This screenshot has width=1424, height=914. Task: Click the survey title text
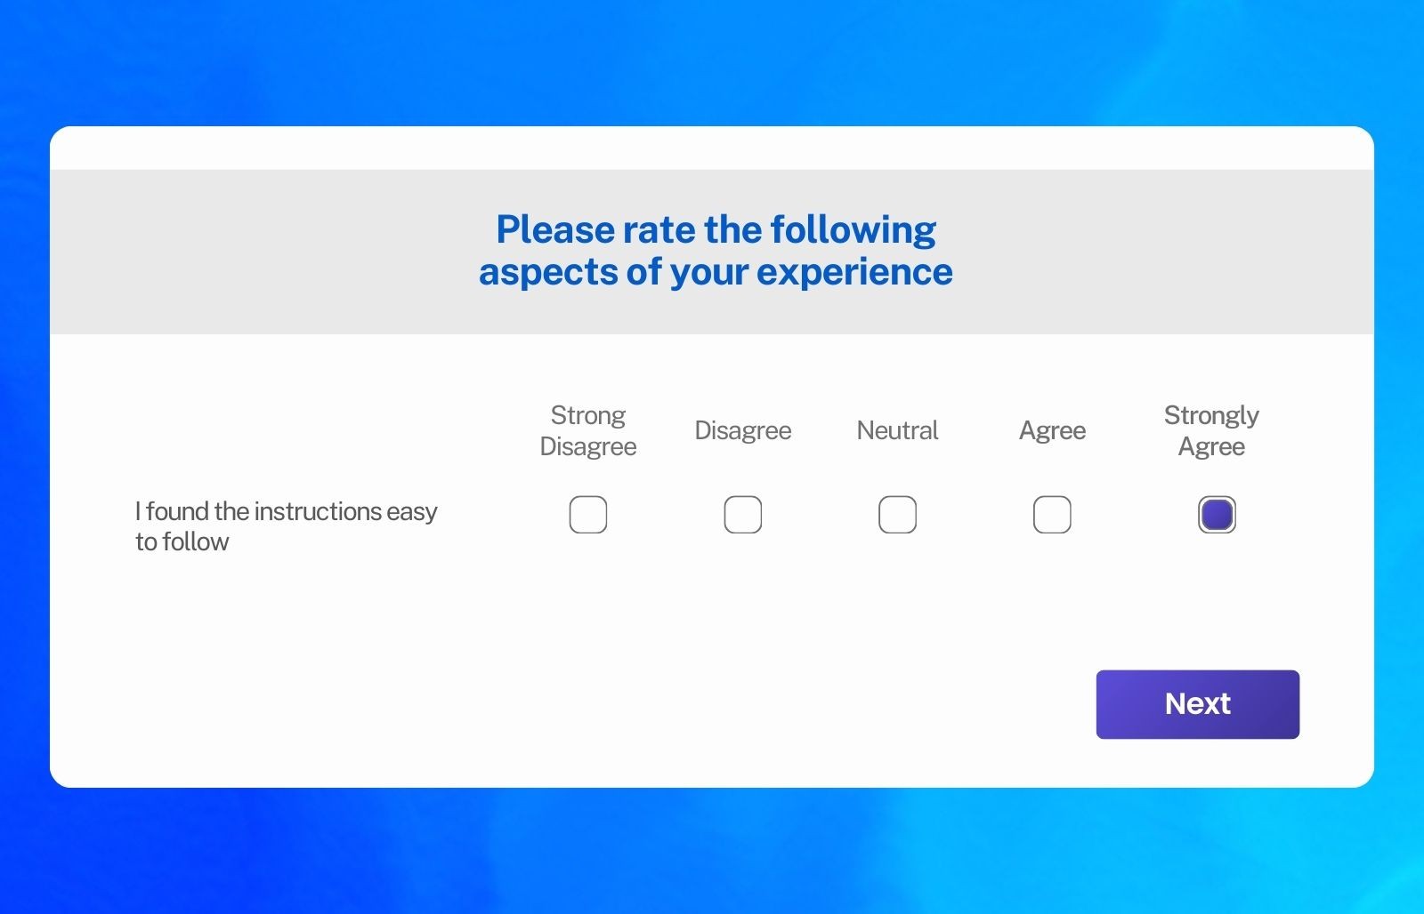[x=715, y=250]
